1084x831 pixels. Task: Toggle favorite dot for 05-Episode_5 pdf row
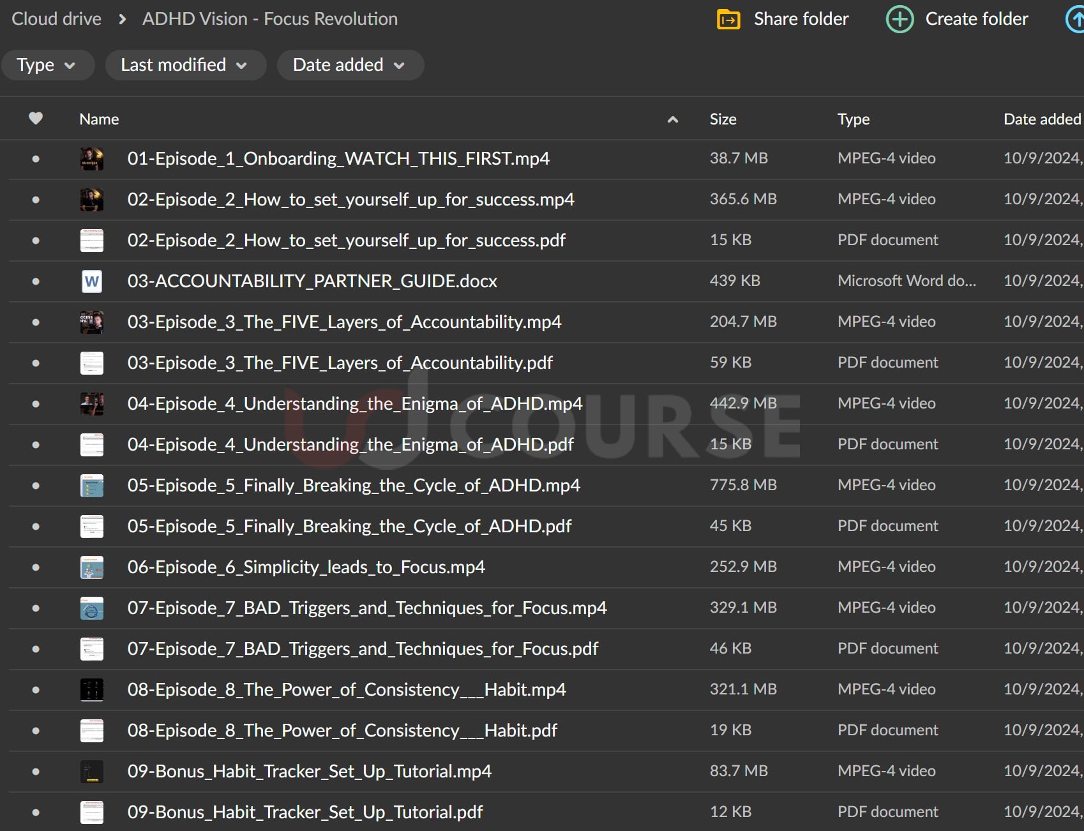pyautogui.click(x=36, y=527)
